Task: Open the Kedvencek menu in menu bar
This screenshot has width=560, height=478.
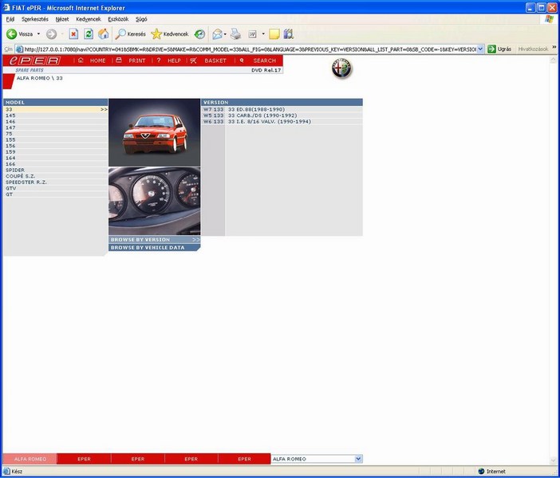Action: (89, 19)
